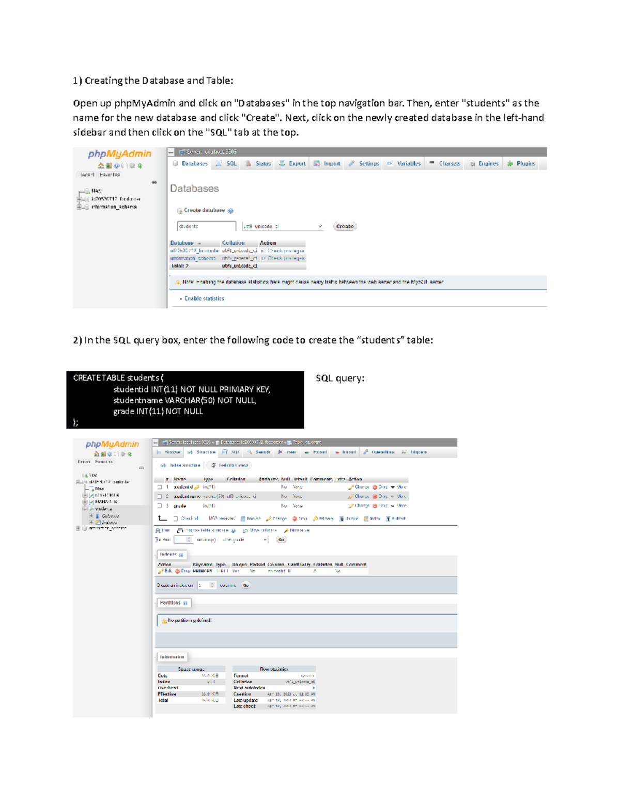The height and width of the screenshot is (802, 620).
Task: Click the Enable statistics link
Action: (204, 298)
